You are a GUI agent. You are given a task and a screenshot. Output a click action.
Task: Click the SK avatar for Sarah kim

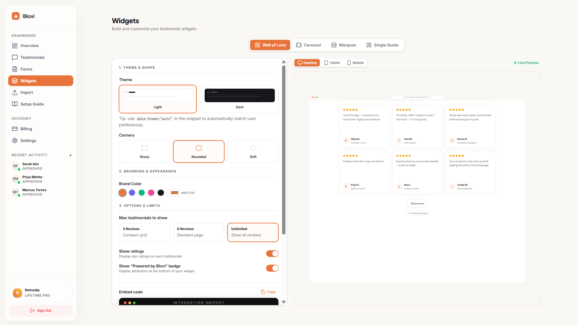[16, 166]
